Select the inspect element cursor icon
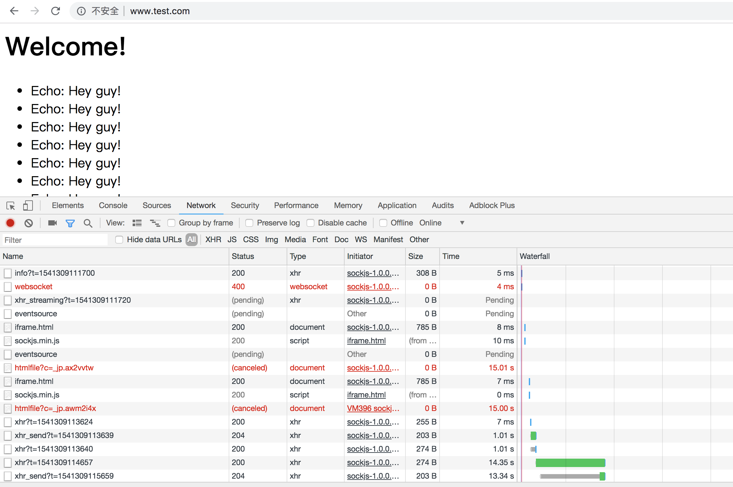733x487 pixels. [x=11, y=205]
